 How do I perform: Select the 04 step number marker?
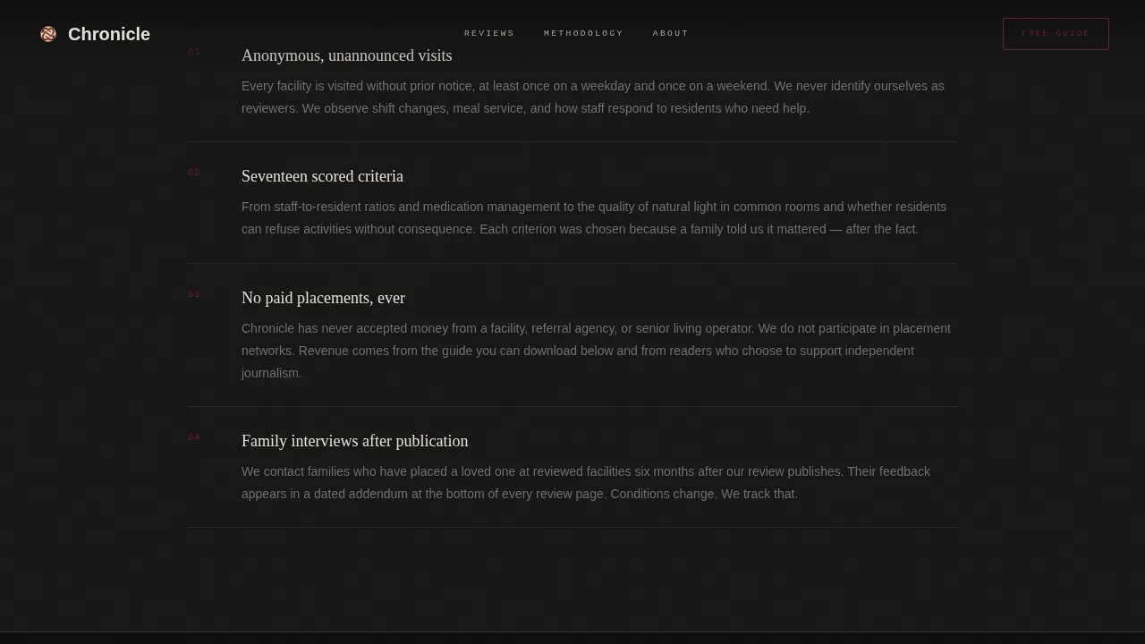[x=194, y=437]
